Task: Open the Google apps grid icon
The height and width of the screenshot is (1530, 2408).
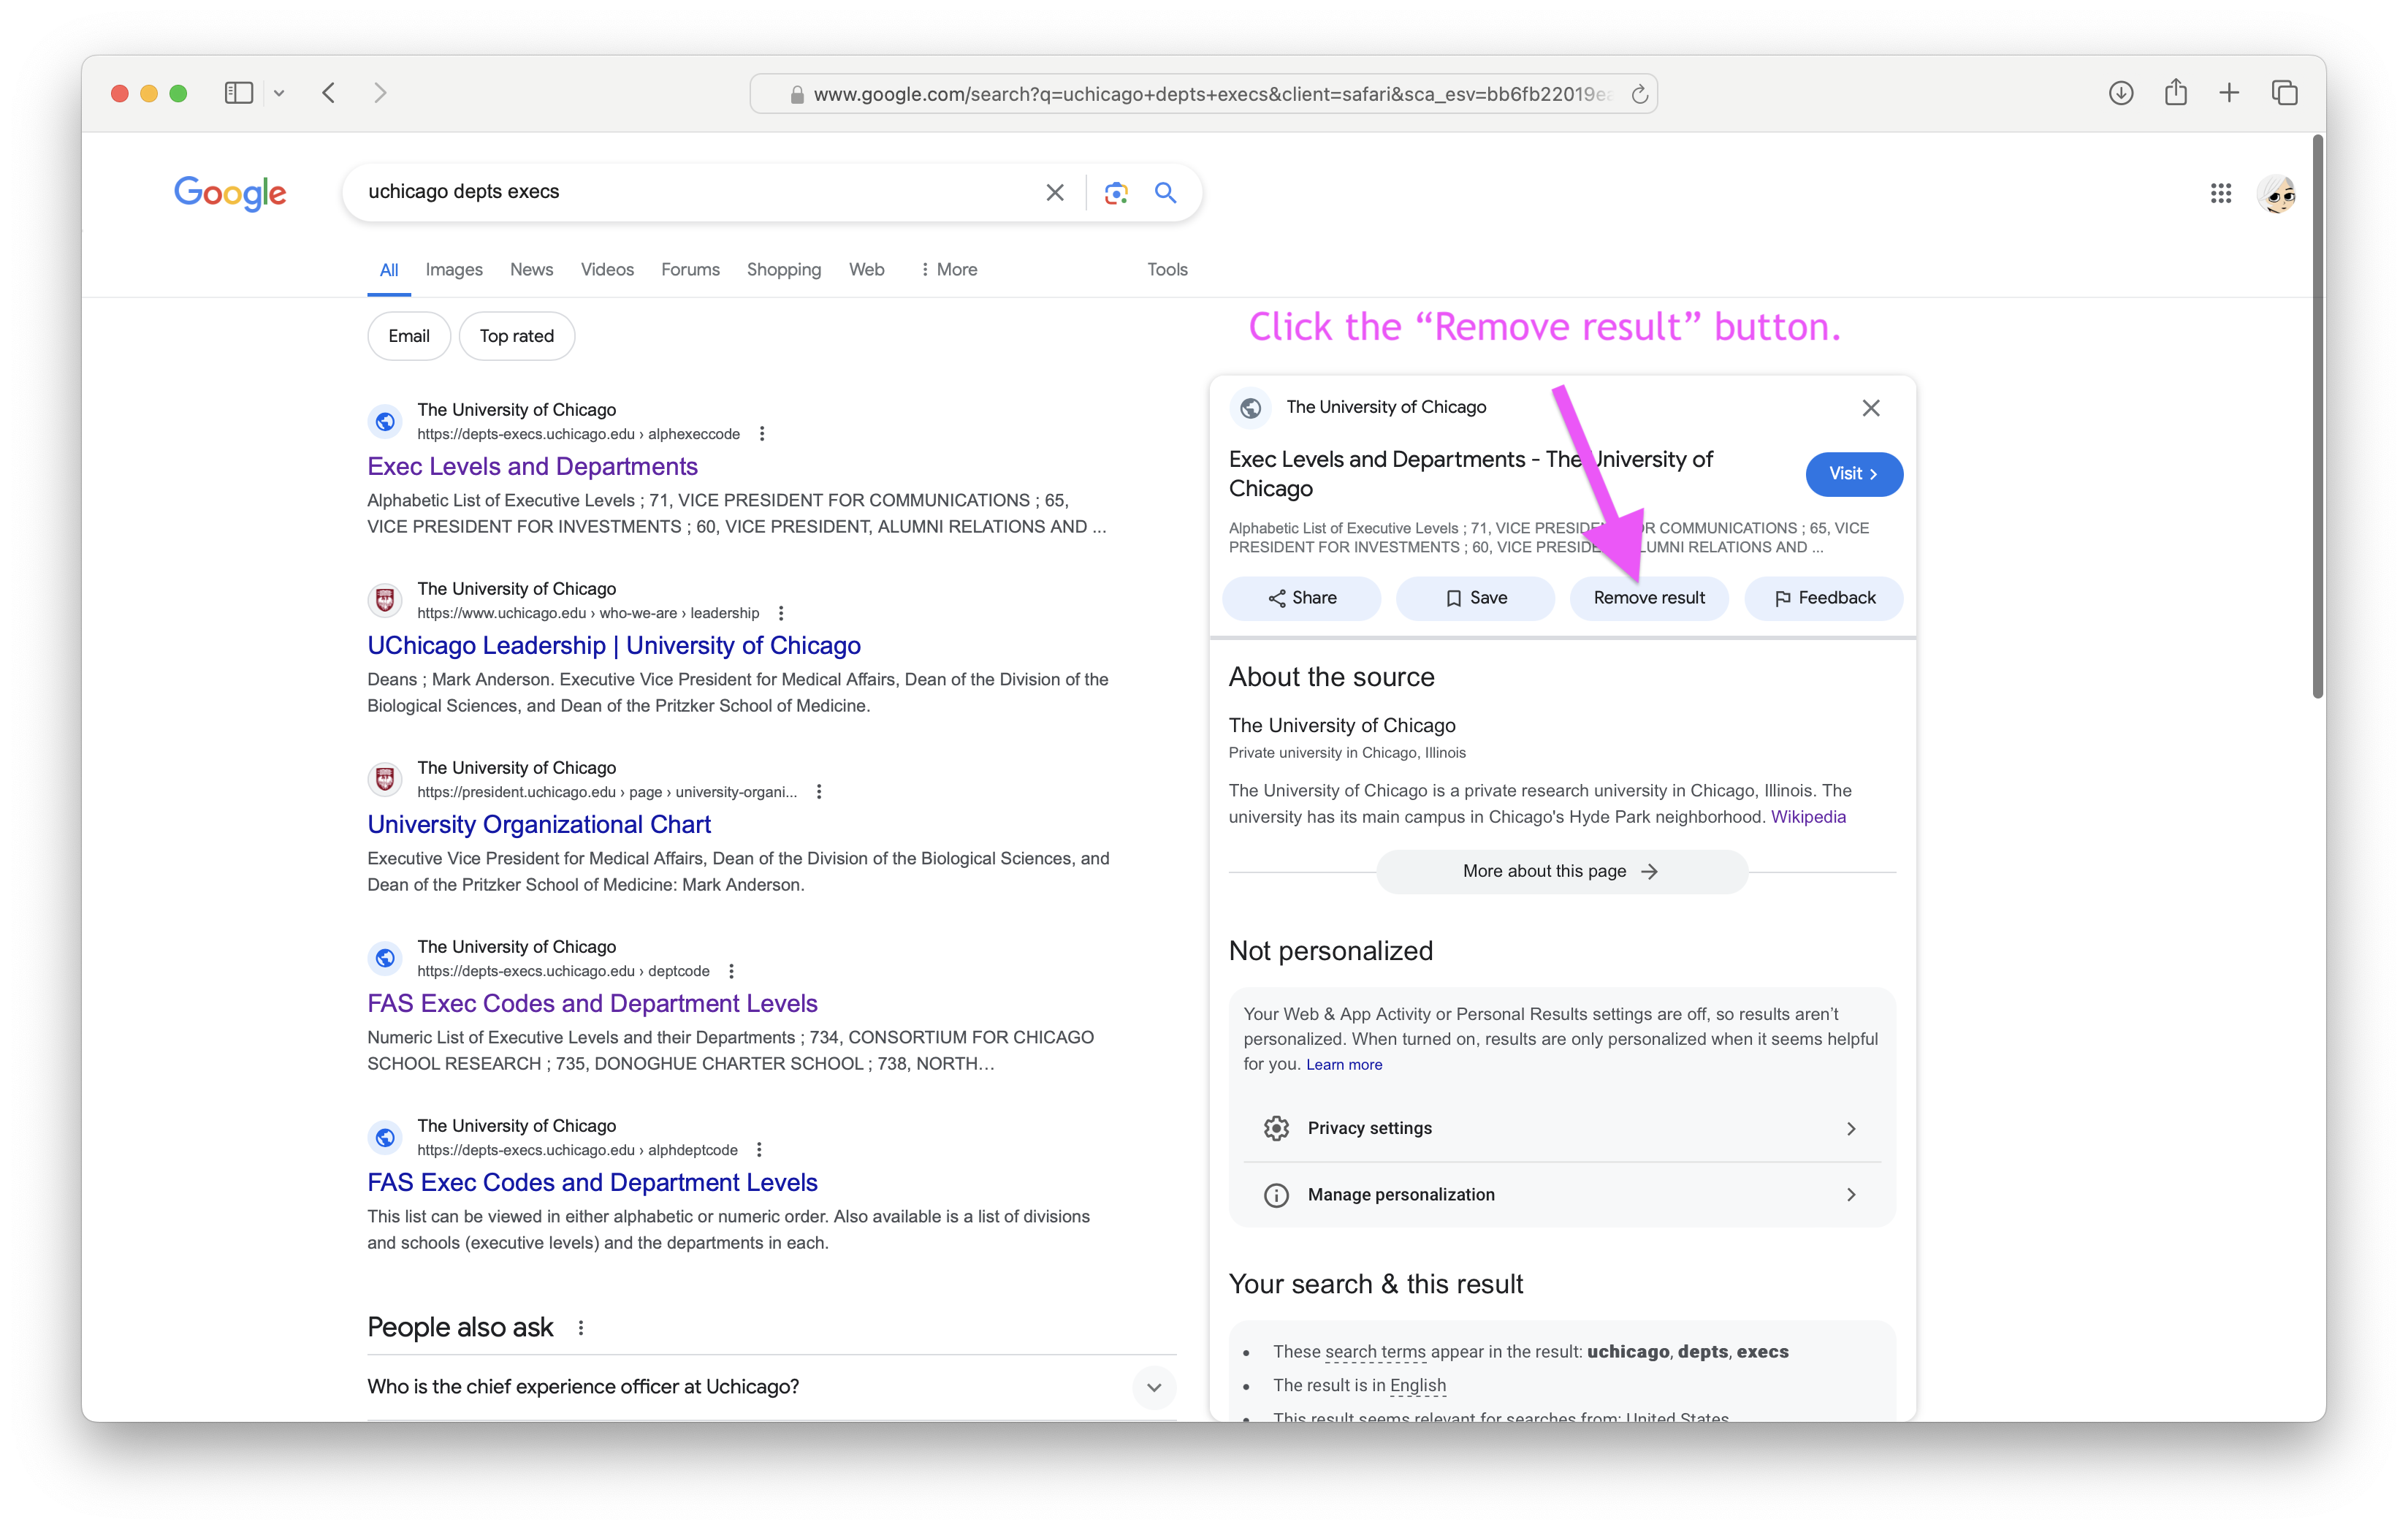Action: coord(2220,193)
